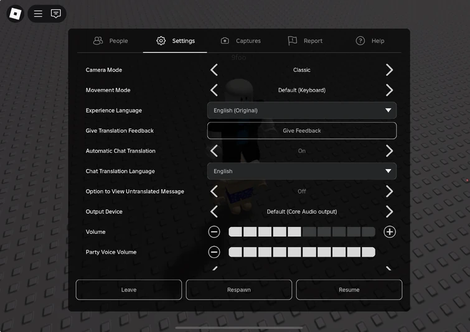470x332 pixels.
Task: Choose next Output Device
Action: coord(389,211)
